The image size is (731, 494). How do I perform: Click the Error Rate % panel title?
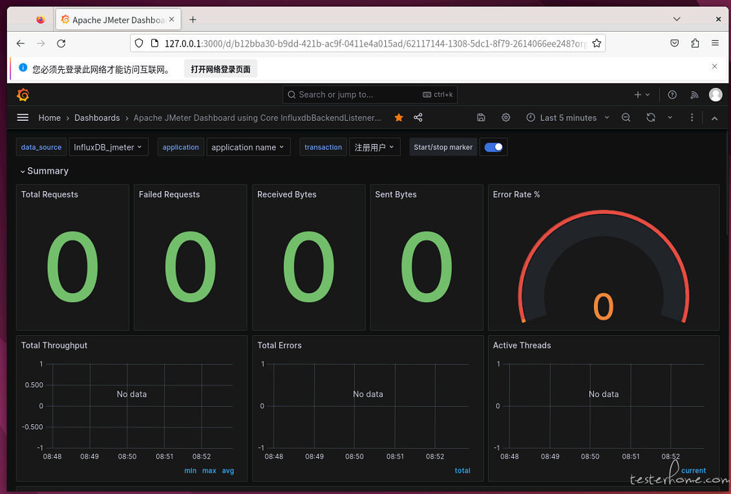[x=516, y=194]
